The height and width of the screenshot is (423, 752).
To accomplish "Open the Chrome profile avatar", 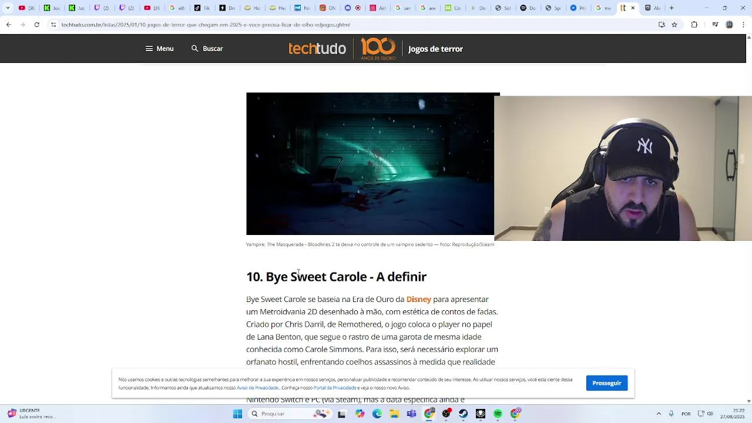I will pyautogui.click(x=729, y=25).
